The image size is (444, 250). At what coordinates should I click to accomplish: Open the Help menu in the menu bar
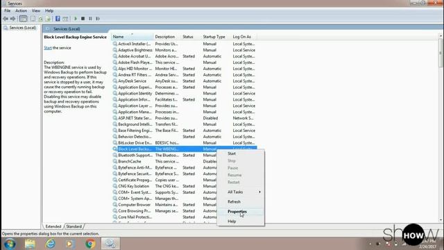pyautogui.click(x=49, y=11)
